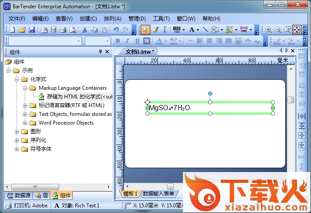Open the barcode tool dropdown arrow
The width and height of the screenshot is (311, 213).
coord(183,30)
